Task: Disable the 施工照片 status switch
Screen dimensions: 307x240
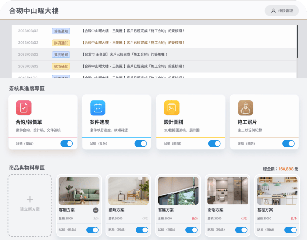Action: (x=288, y=143)
